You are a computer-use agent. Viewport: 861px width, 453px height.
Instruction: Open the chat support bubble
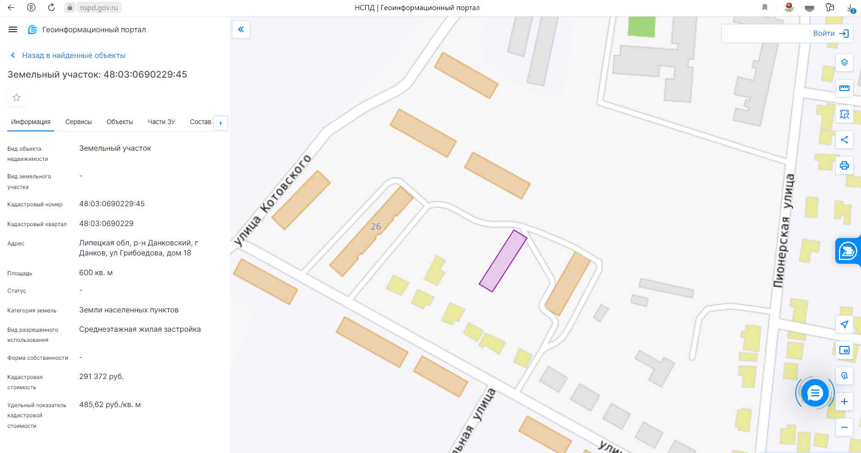click(x=815, y=393)
